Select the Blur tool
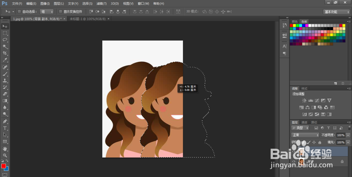This screenshot has width=352, height=177. click(x=5, y=107)
